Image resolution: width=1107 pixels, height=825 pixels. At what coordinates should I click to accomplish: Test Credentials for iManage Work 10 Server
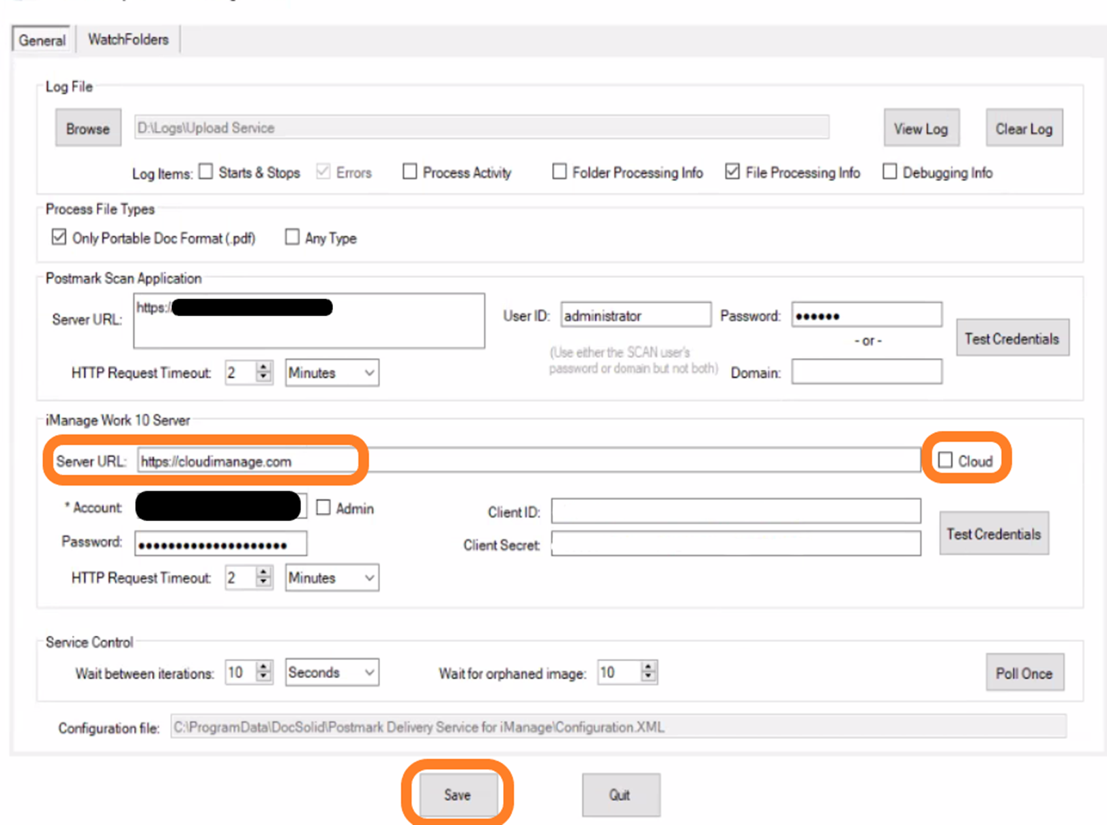pyautogui.click(x=994, y=533)
